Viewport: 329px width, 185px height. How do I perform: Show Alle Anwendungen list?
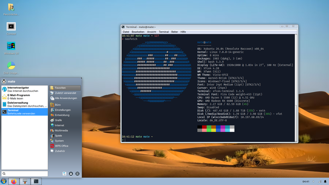coord(65,98)
